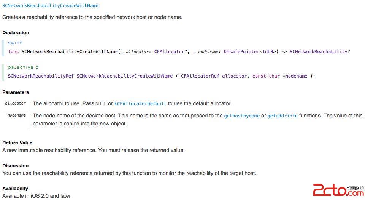This screenshot has width=365, height=200.
Task: Click the Parameters section heading
Action: [16, 92]
